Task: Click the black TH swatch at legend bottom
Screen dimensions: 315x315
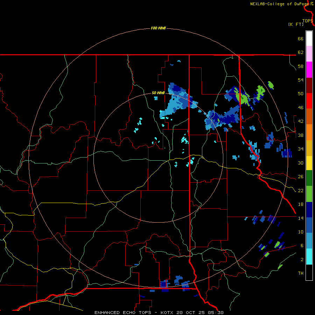Action: (x=309, y=272)
